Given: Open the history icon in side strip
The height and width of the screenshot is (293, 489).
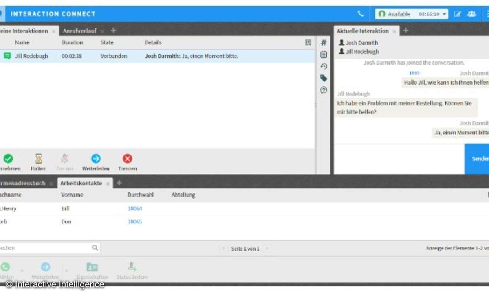Looking at the screenshot, I should [x=324, y=66].
